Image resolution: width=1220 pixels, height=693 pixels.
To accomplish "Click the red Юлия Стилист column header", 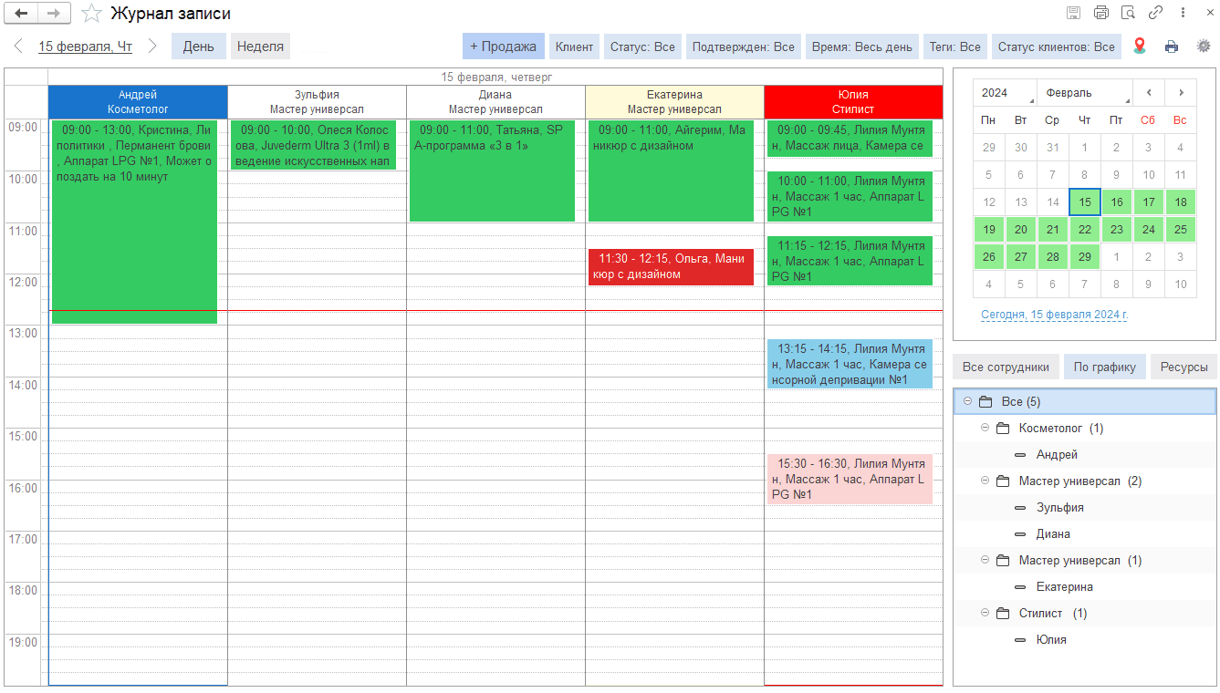I will tap(853, 101).
